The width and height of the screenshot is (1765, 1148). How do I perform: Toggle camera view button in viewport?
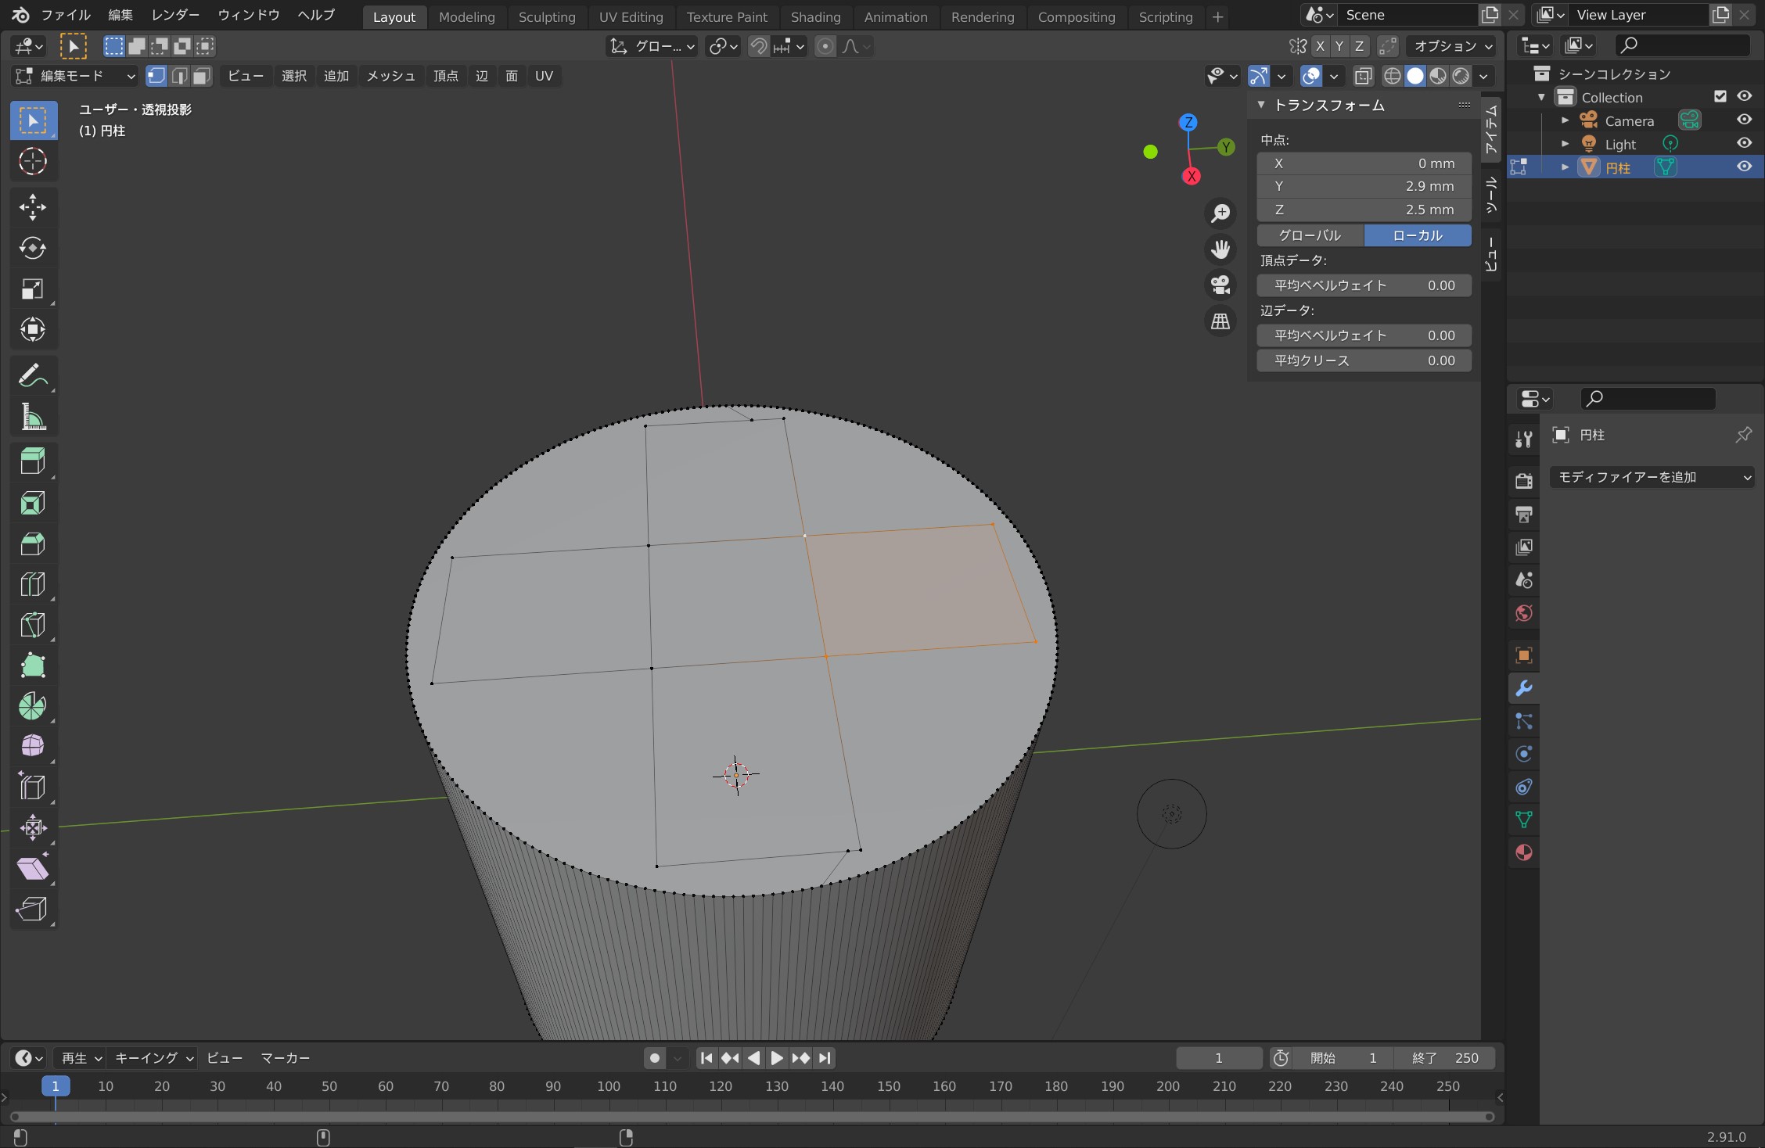click(1220, 285)
